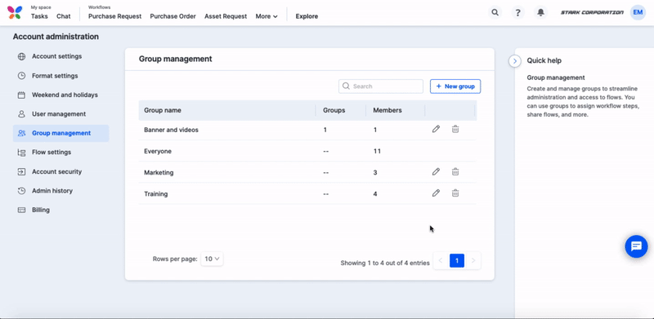Image resolution: width=654 pixels, height=319 pixels.
Task: Open the blue chat support bubble
Action: click(636, 246)
